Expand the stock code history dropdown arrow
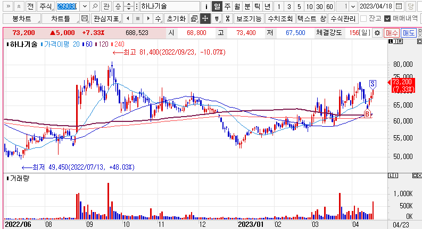422x229 pixels. (x=85, y=6)
